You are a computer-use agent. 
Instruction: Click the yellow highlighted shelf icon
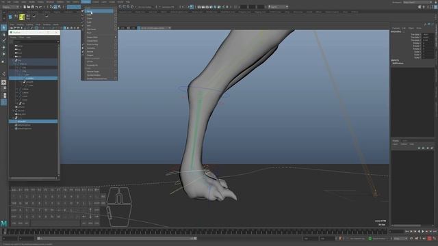coord(22,17)
